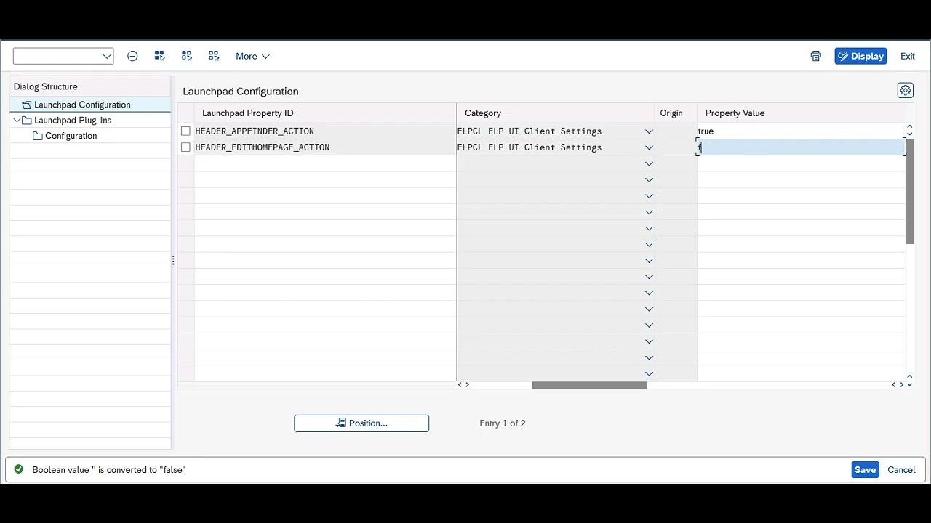
Task: Tick the HEADER_APPFINDER_ACTION row checkbox
Action: [185, 131]
